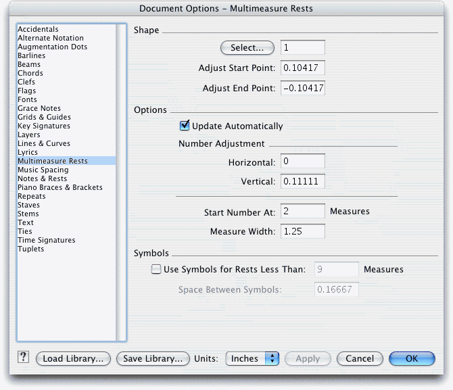
Task: Open the Units Inches dropdown
Action: point(252,358)
